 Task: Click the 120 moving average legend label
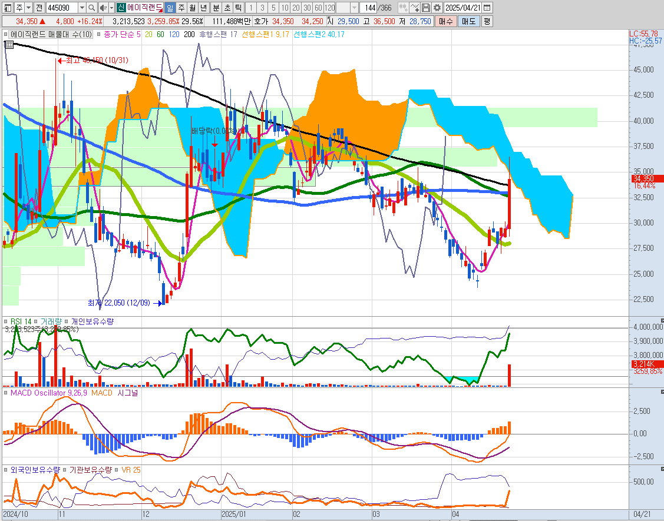(x=174, y=34)
